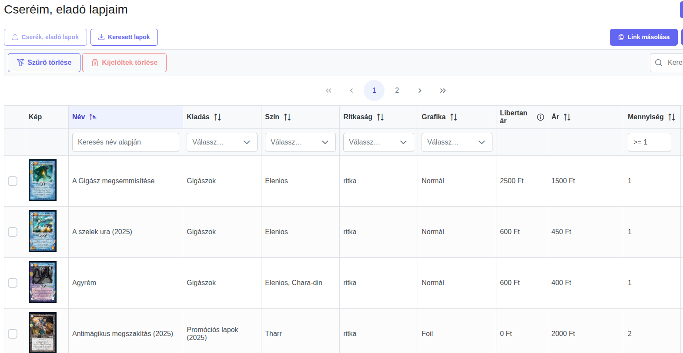Check the box for A szelek ura (2025)
683x353 pixels.
[x=13, y=232]
